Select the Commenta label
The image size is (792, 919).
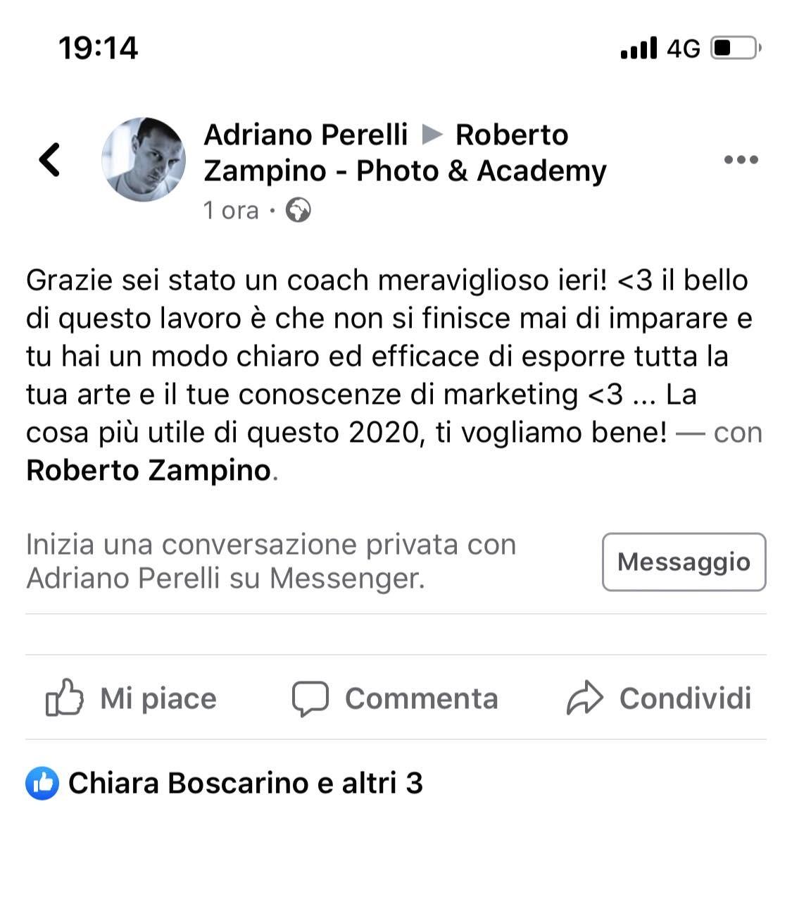(421, 698)
